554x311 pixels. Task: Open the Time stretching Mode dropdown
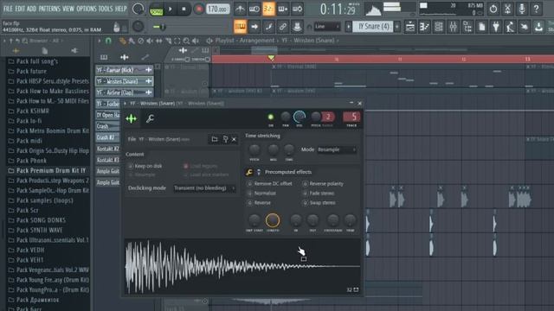coord(337,149)
